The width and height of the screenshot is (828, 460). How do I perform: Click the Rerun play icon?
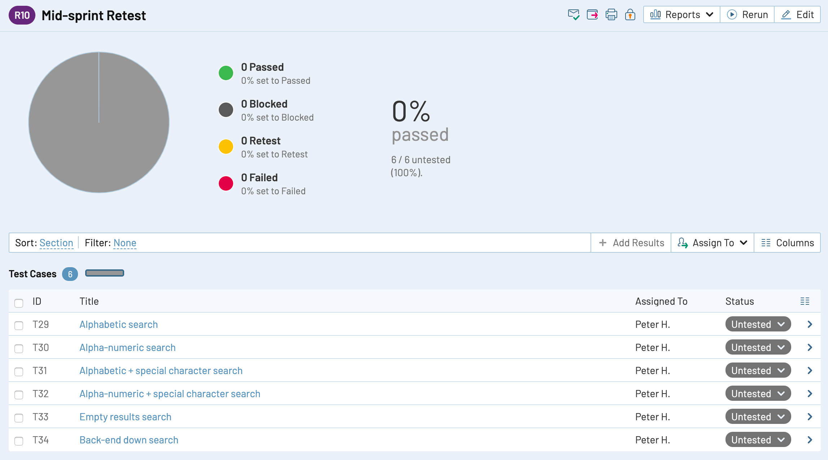click(x=731, y=14)
